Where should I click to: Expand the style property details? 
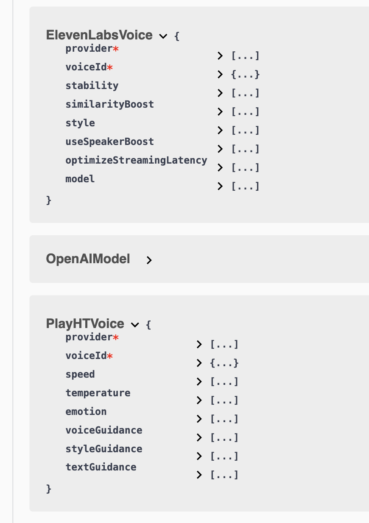pyautogui.click(x=220, y=130)
